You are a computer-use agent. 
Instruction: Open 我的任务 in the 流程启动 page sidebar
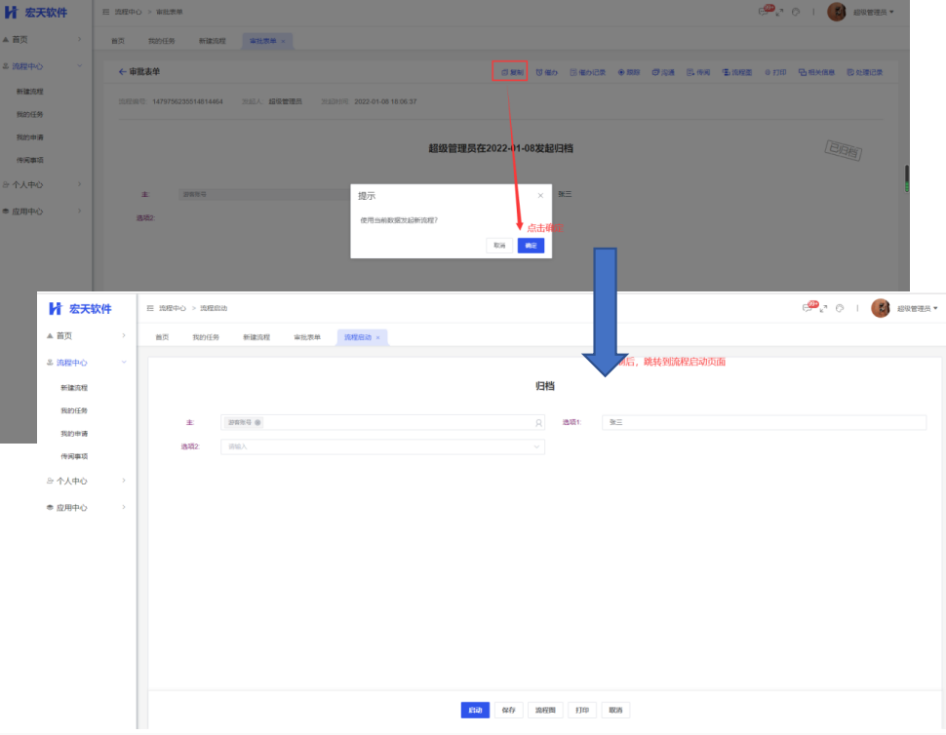pyautogui.click(x=74, y=410)
